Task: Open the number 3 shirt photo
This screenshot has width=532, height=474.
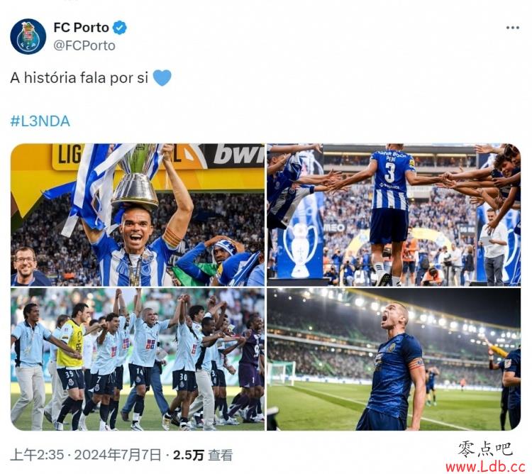Action: [394, 215]
